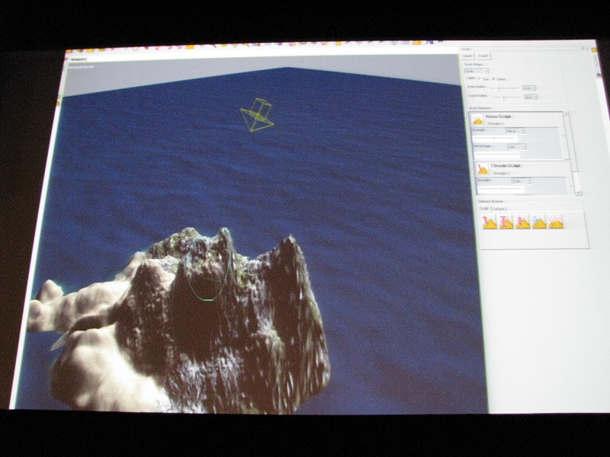Pick the Flatten sculpt element with stacked bars
This screenshot has height=457, width=610.
click(506, 222)
